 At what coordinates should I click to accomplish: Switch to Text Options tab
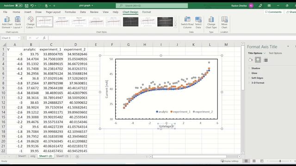point(275,53)
